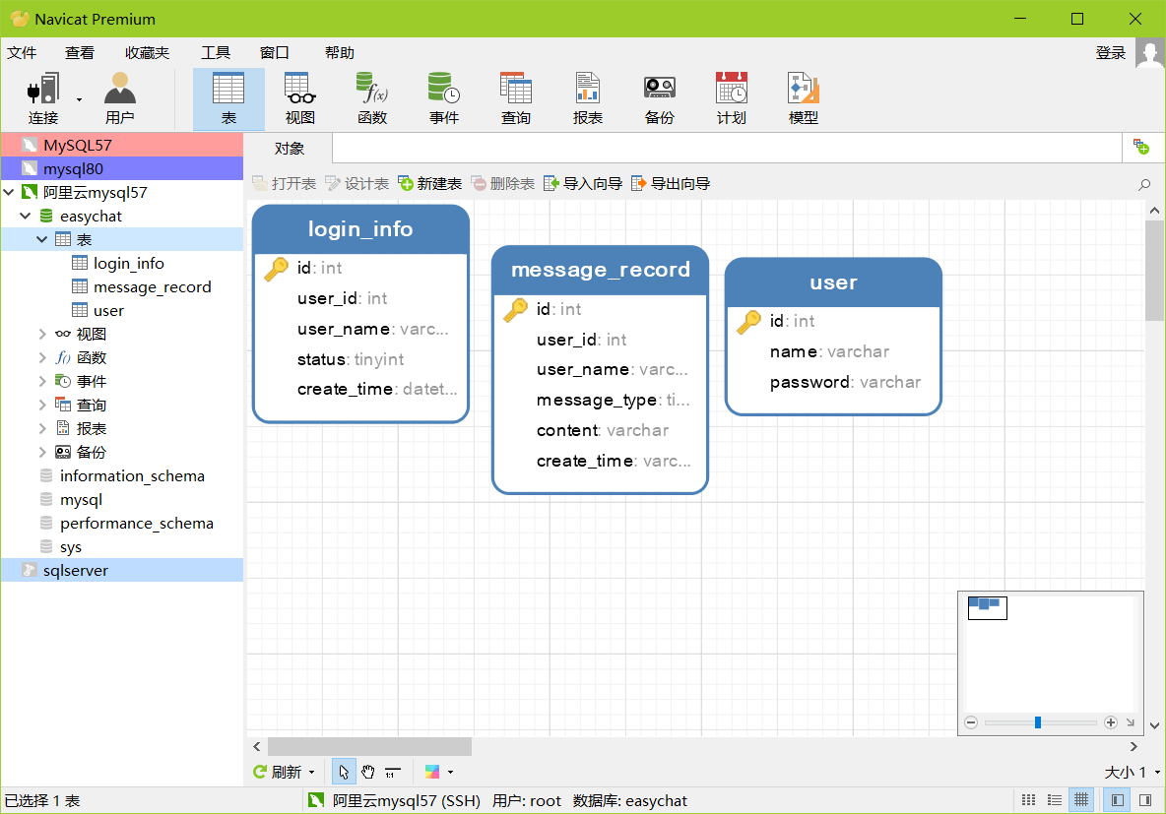
Task: Open the color picker dropdown arrow
Action: (x=451, y=773)
